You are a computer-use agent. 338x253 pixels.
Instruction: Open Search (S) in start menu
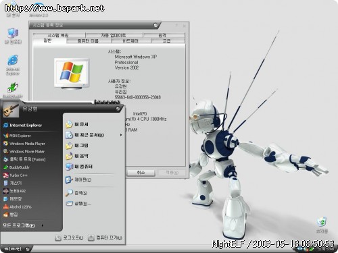point(76,193)
